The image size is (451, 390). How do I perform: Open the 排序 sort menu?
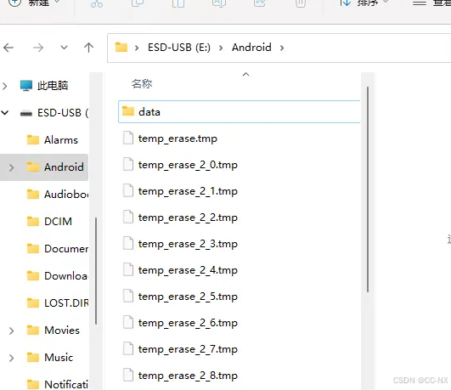[x=364, y=3]
